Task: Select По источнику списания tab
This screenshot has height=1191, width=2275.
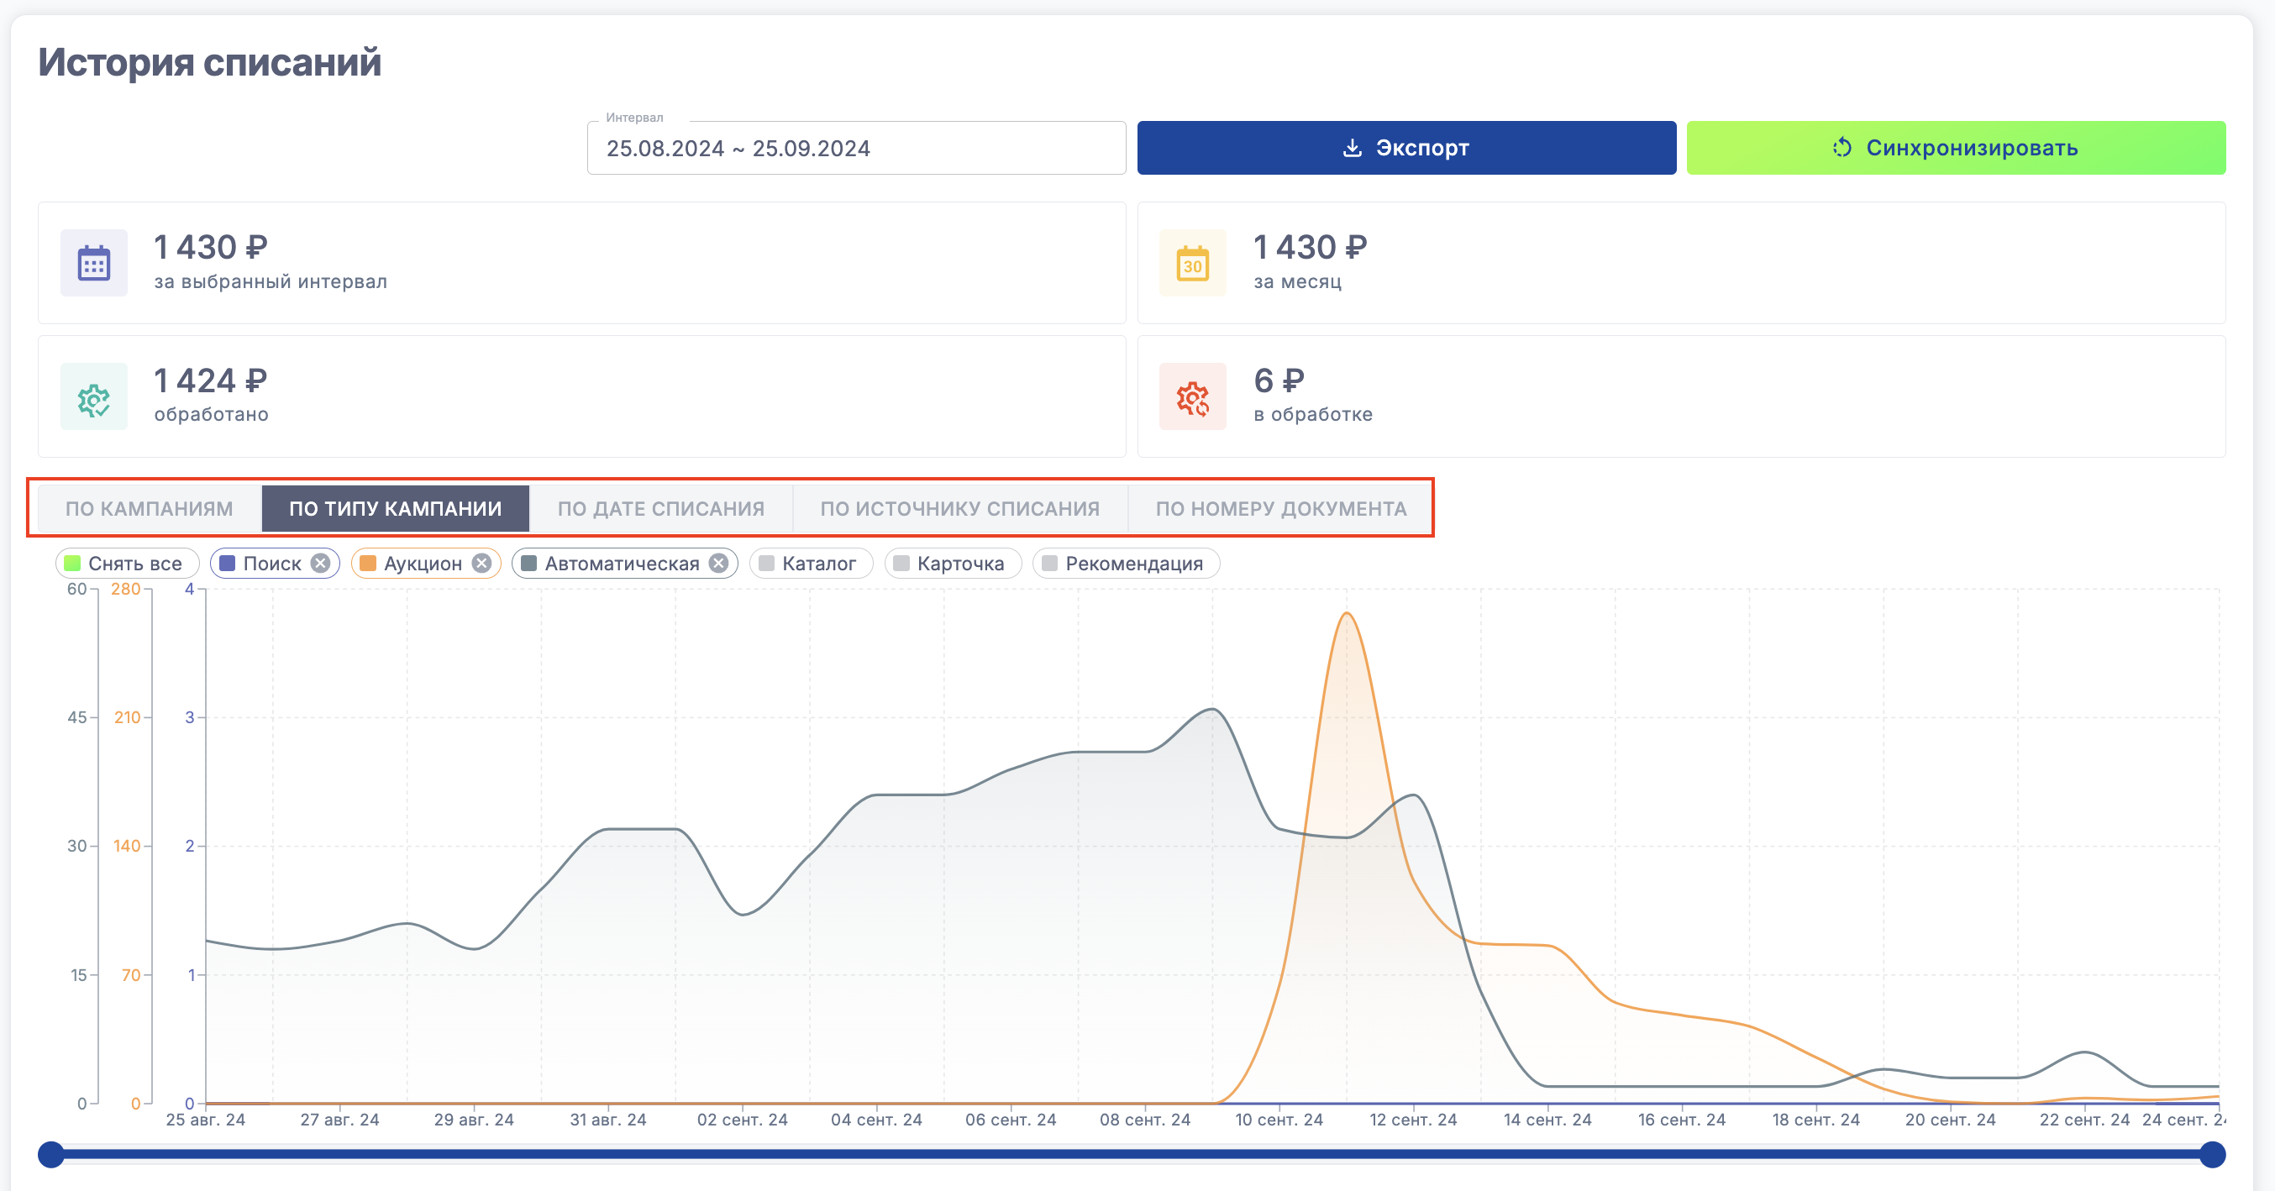Action: pyautogui.click(x=959, y=508)
